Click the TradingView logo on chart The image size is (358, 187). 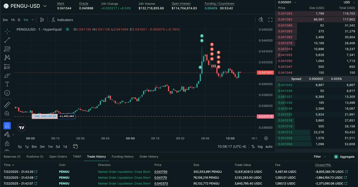21,128
